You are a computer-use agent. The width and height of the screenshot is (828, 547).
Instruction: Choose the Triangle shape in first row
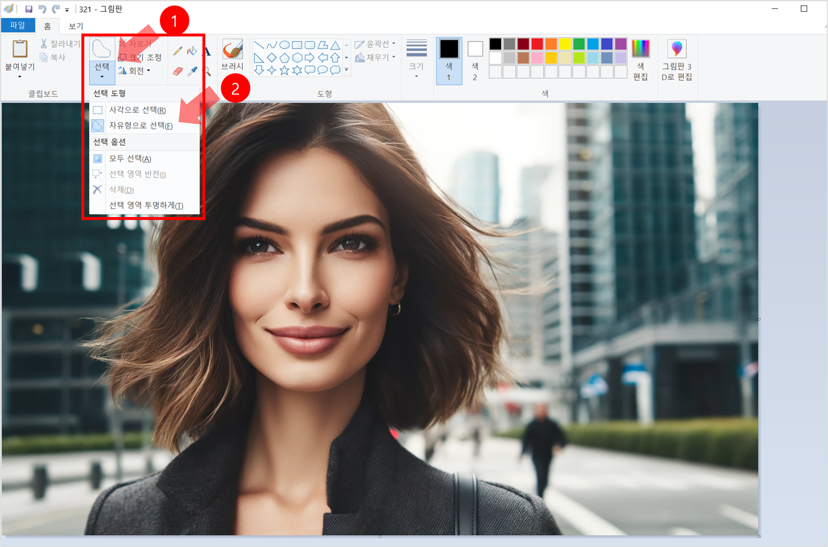click(335, 45)
